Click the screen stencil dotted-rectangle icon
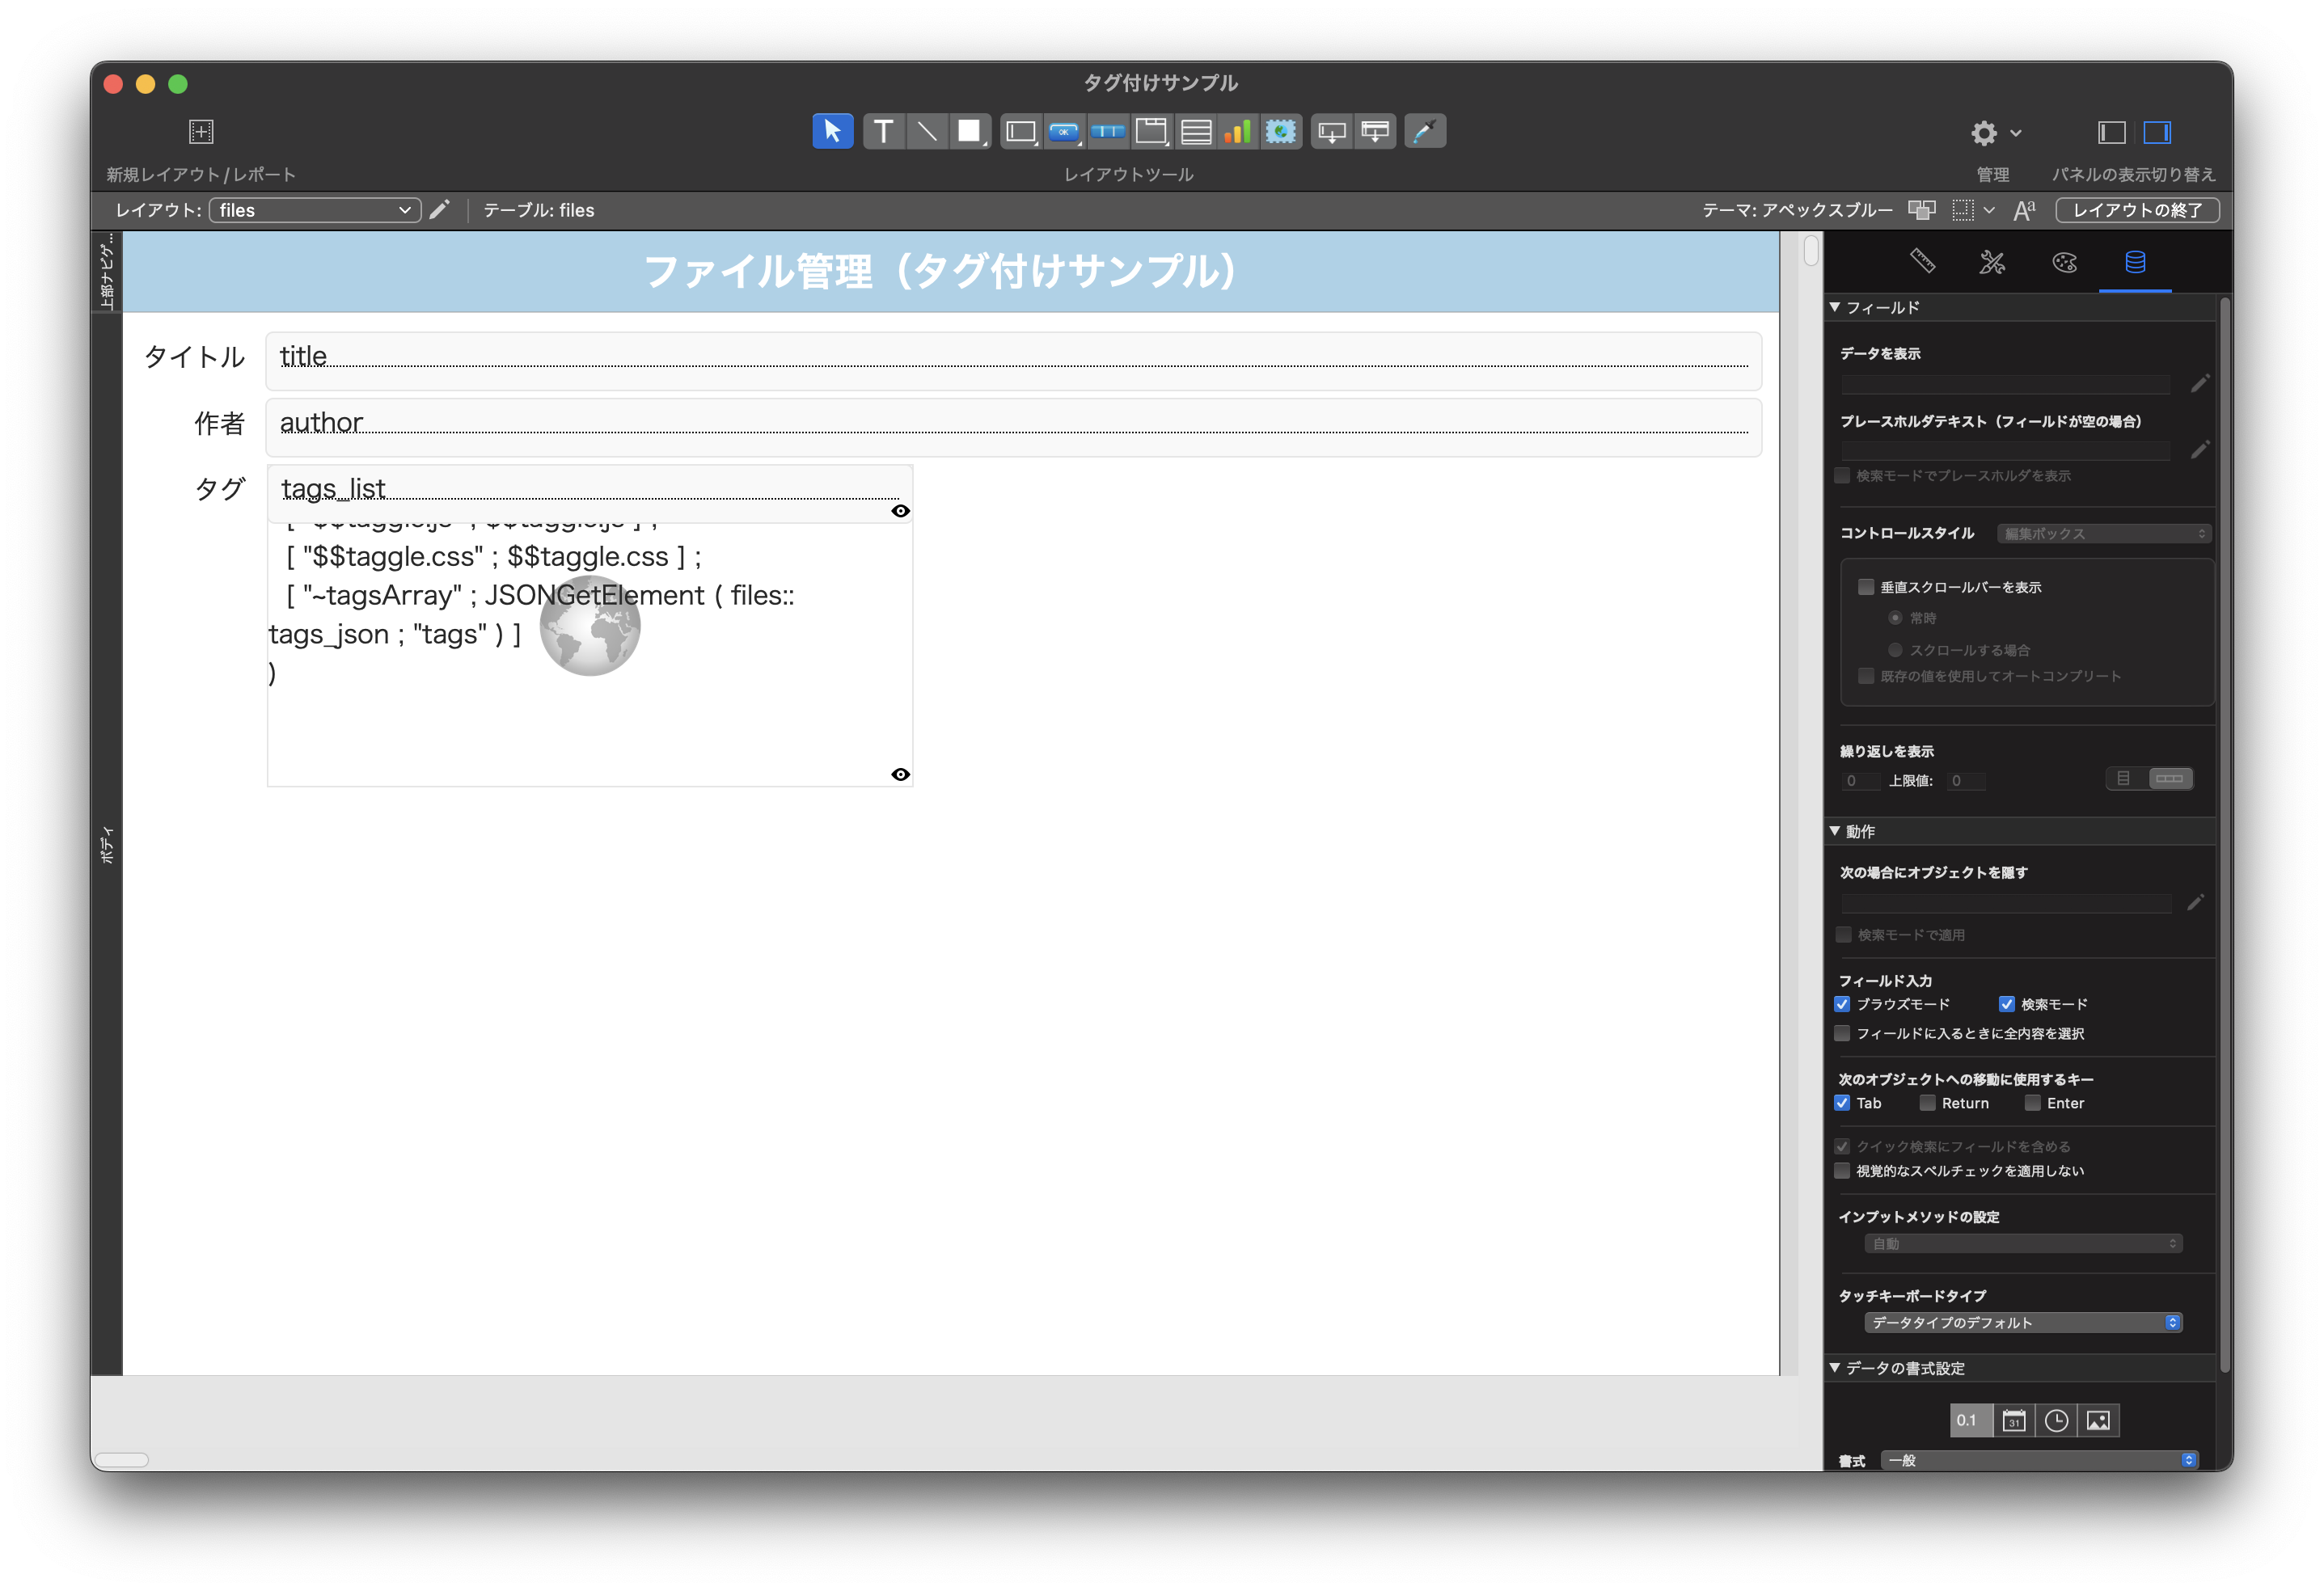Viewport: 2324px width, 1591px height. coord(1963,210)
